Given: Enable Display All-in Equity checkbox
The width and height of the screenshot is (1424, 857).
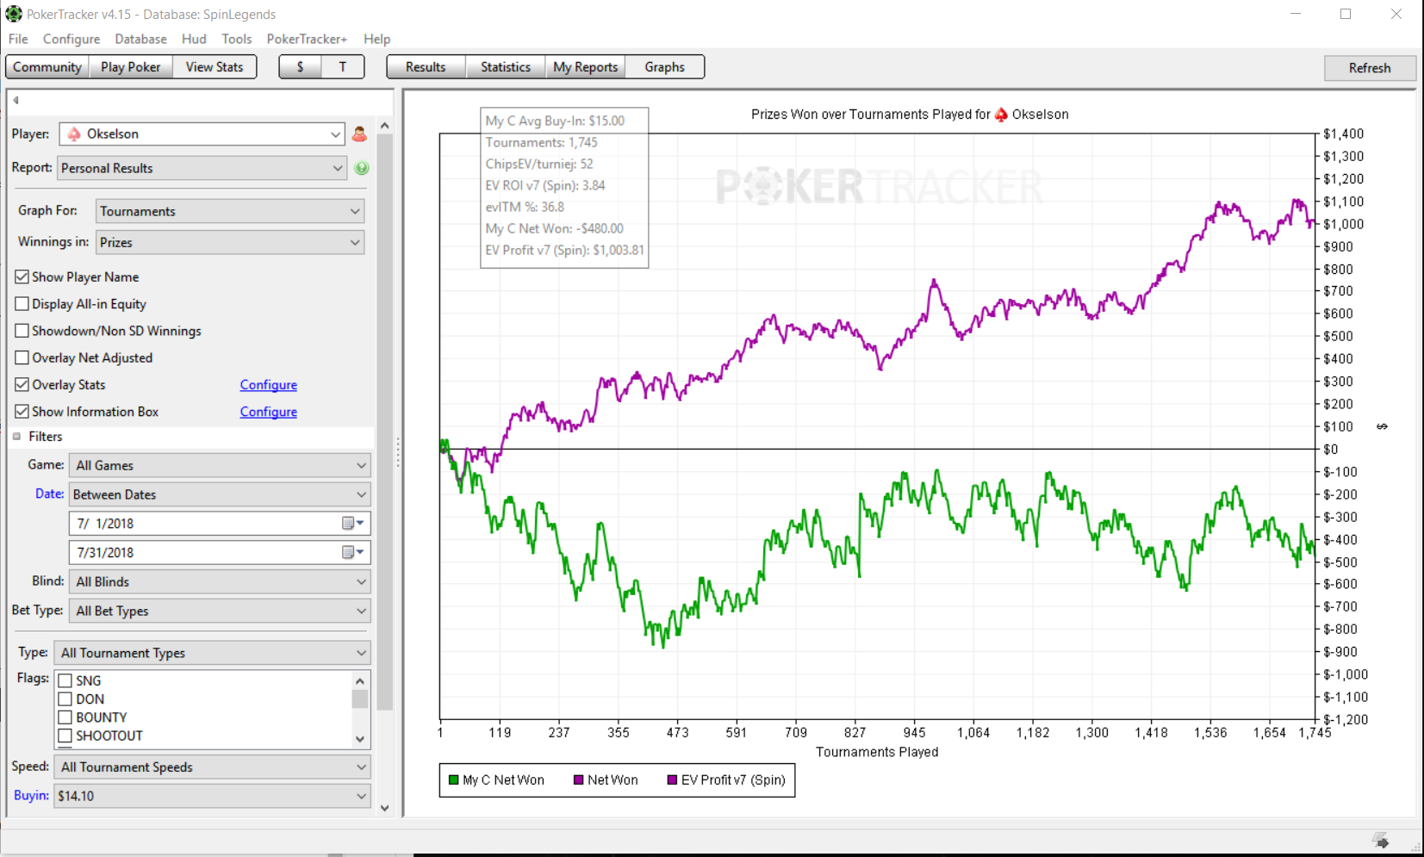Looking at the screenshot, I should (x=22, y=303).
